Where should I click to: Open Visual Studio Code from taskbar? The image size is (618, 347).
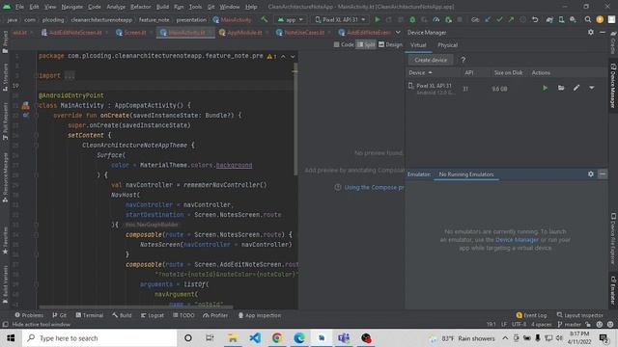255,338
